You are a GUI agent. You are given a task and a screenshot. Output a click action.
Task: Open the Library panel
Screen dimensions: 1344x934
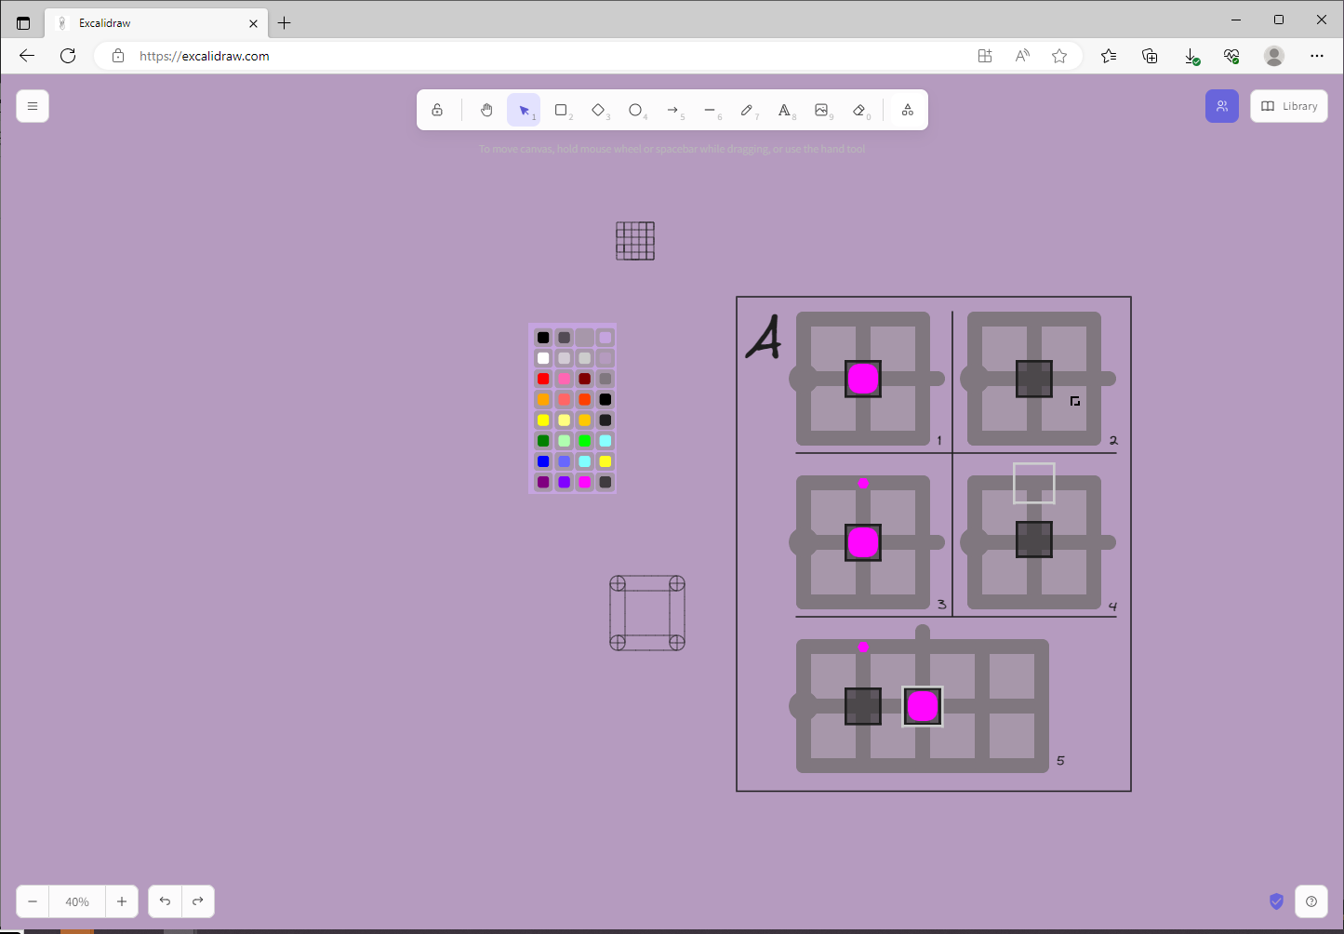pyautogui.click(x=1288, y=105)
